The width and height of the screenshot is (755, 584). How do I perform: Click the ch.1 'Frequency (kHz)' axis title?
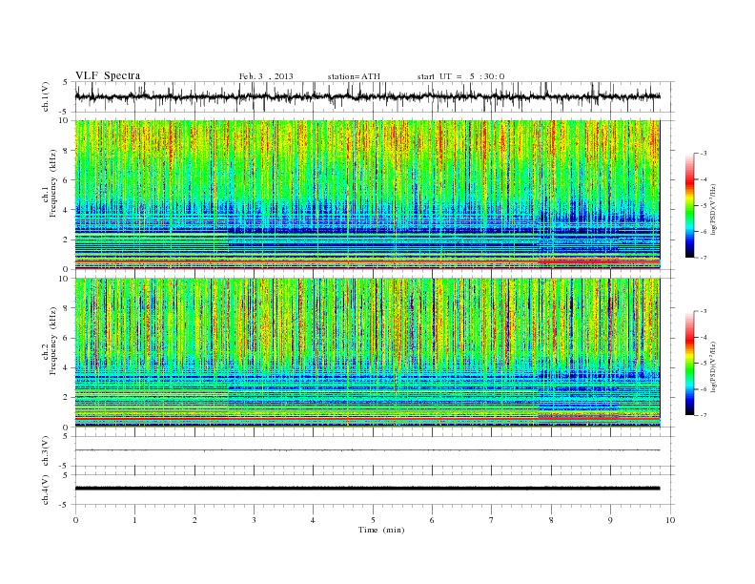(53, 183)
